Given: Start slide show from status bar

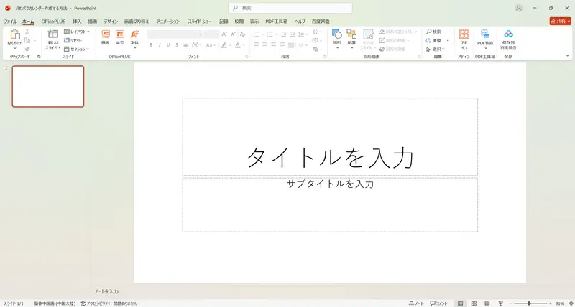Looking at the screenshot, I should [x=500, y=303].
